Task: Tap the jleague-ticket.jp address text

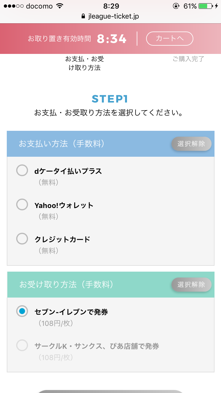Action: [113, 16]
